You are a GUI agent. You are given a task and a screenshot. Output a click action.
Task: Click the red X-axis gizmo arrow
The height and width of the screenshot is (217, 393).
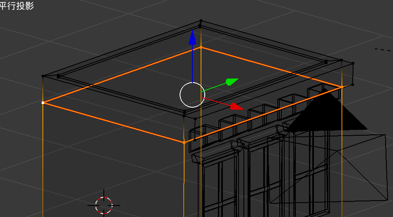coord(236,106)
